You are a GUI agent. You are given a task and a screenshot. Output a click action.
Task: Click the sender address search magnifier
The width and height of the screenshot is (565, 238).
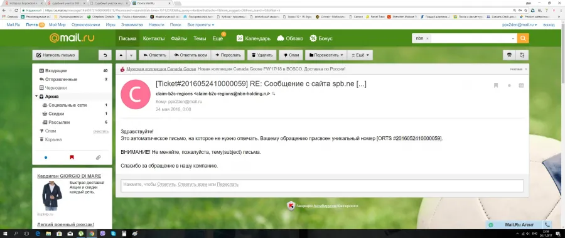coord(274,94)
